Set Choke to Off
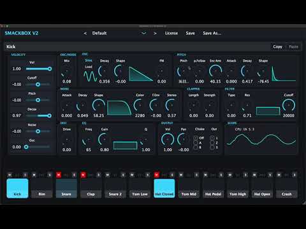The height and width of the screenshot is (229, 306). tap(196, 138)
